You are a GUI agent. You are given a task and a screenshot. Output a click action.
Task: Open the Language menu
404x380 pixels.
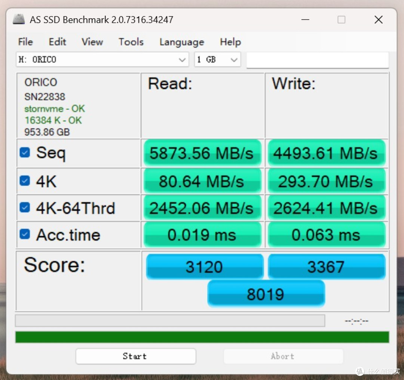[x=182, y=42]
